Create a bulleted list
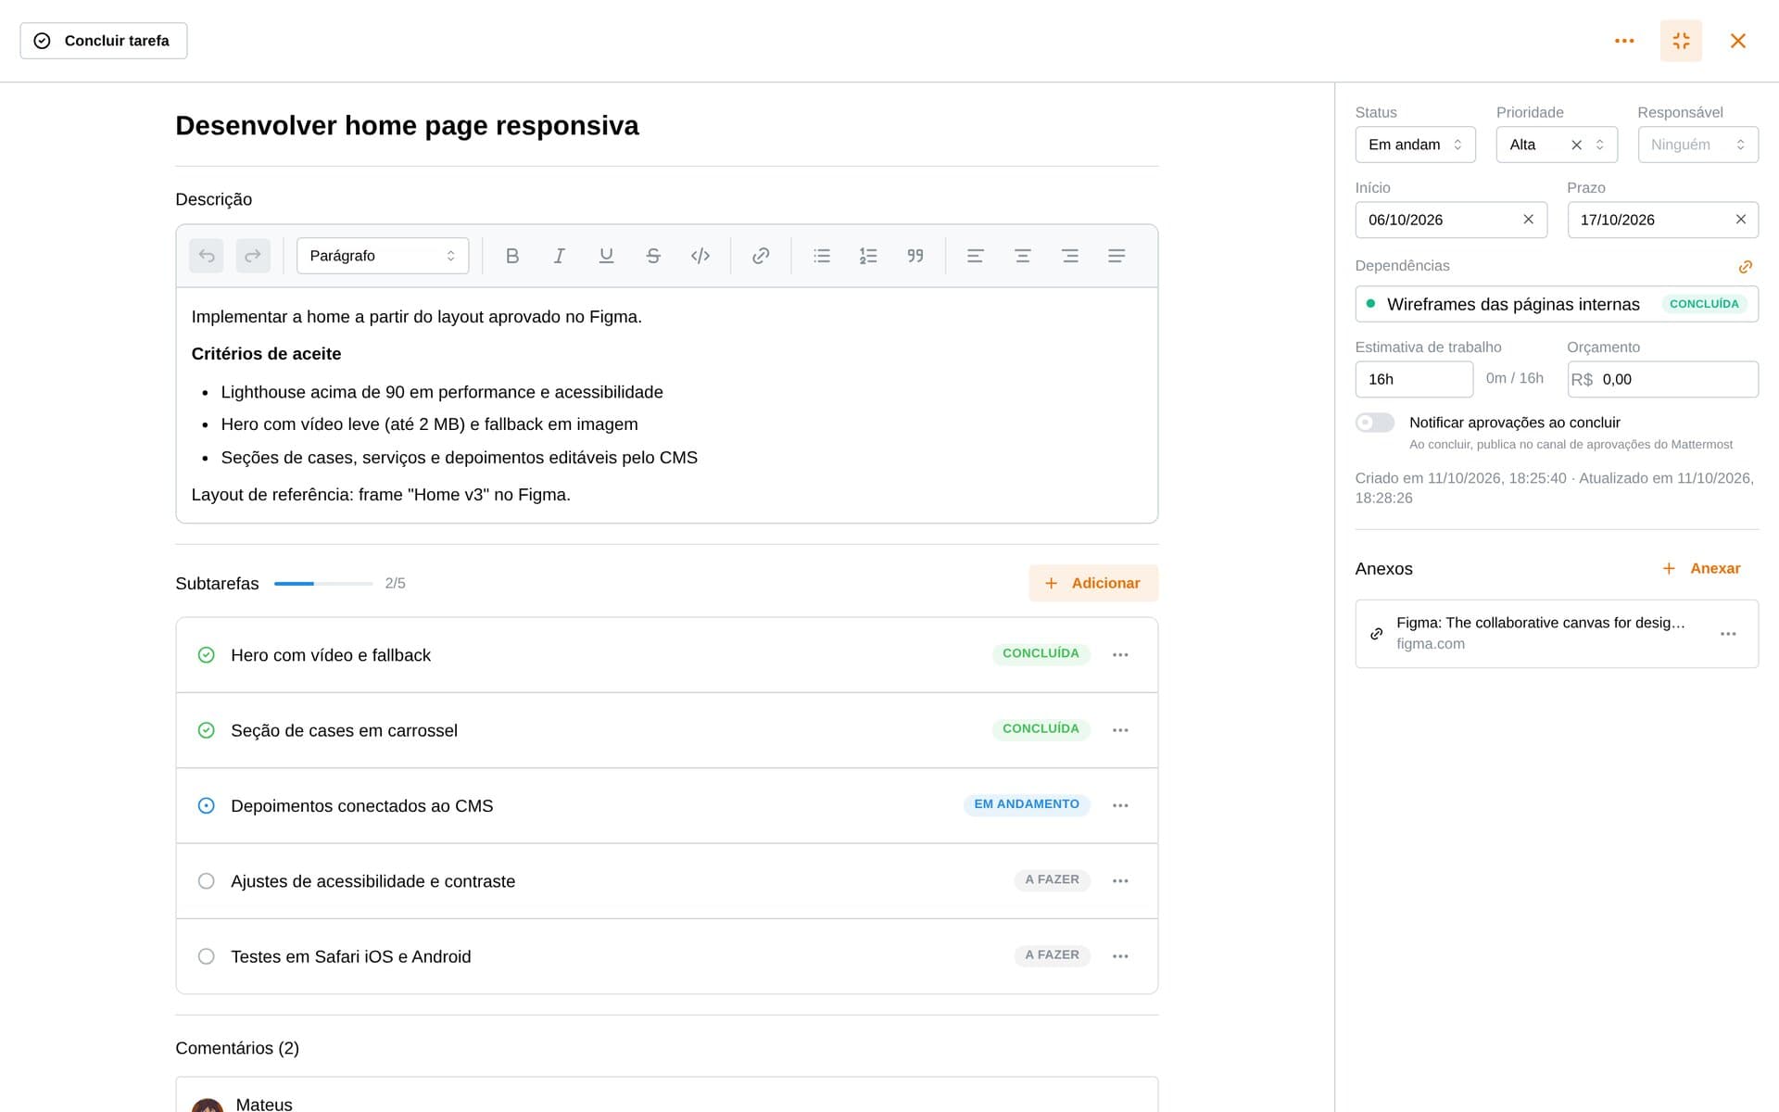 tap(822, 256)
